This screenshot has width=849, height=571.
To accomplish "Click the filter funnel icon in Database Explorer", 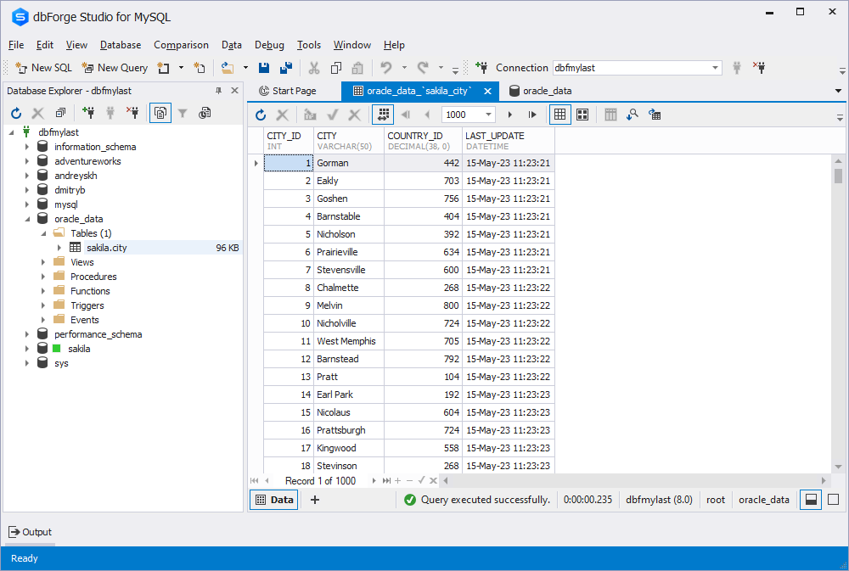I will click(183, 113).
